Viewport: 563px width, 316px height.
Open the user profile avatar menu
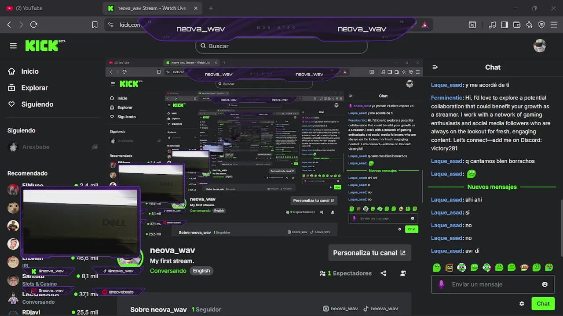point(540,46)
